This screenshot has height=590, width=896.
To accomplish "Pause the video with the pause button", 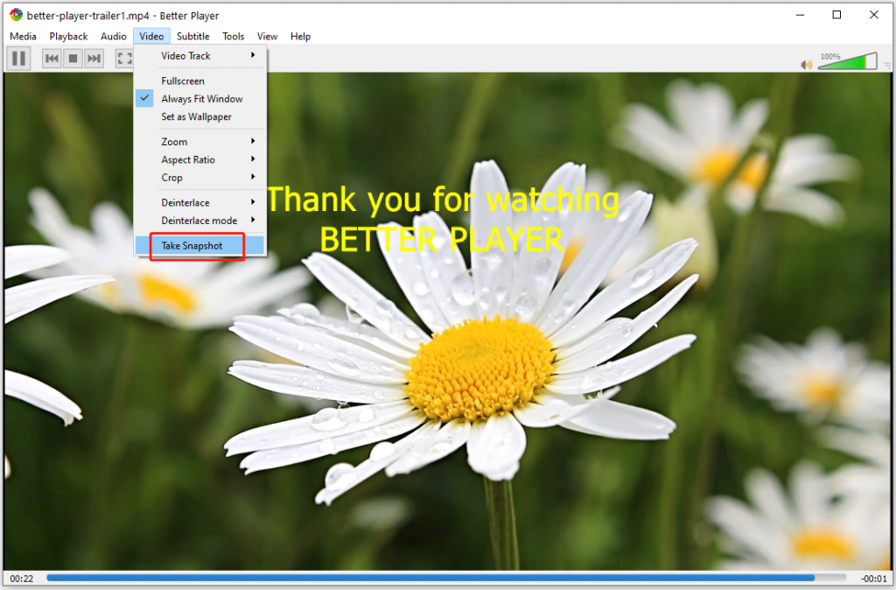I will pyautogui.click(x=19, y=59).
